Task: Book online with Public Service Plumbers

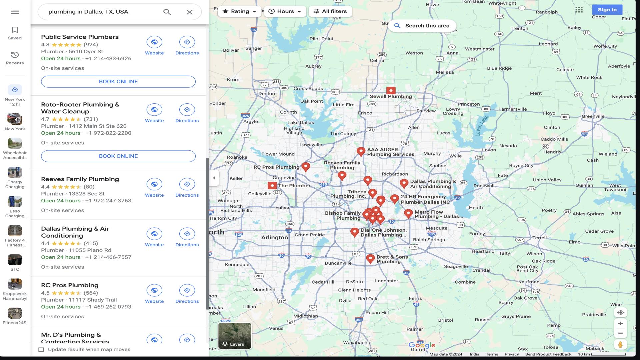Action: [118, 82]
